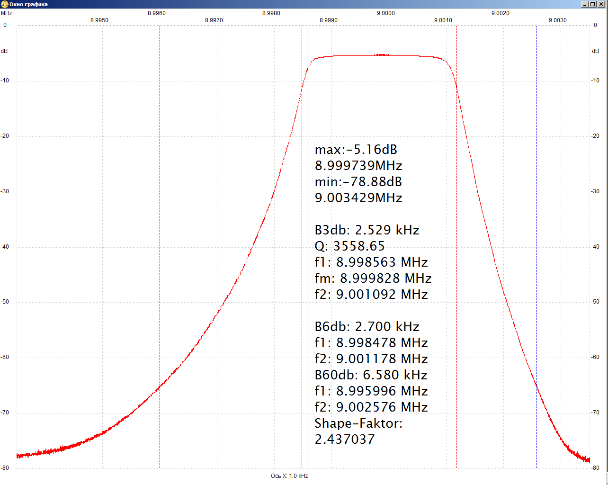608x485 pixels.
Task: Click the MHz unit label
Action: coord(7,13)
